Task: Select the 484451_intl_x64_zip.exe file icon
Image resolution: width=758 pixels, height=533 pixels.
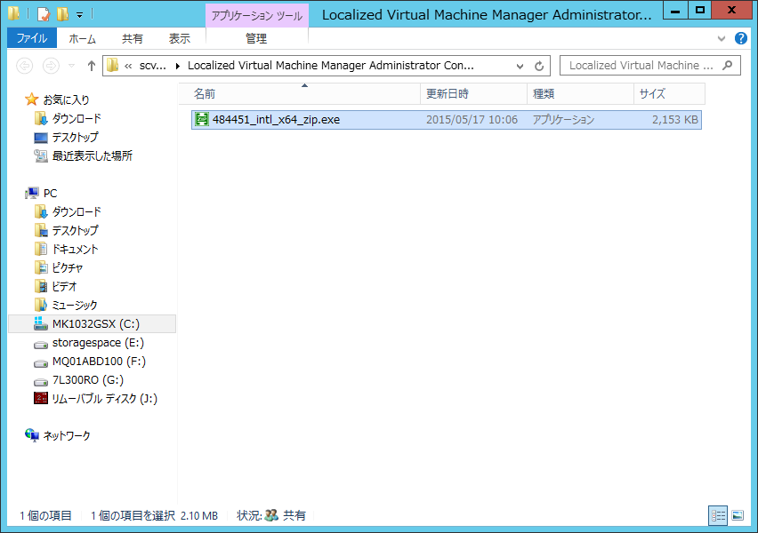Action: [x=201, y=119]
